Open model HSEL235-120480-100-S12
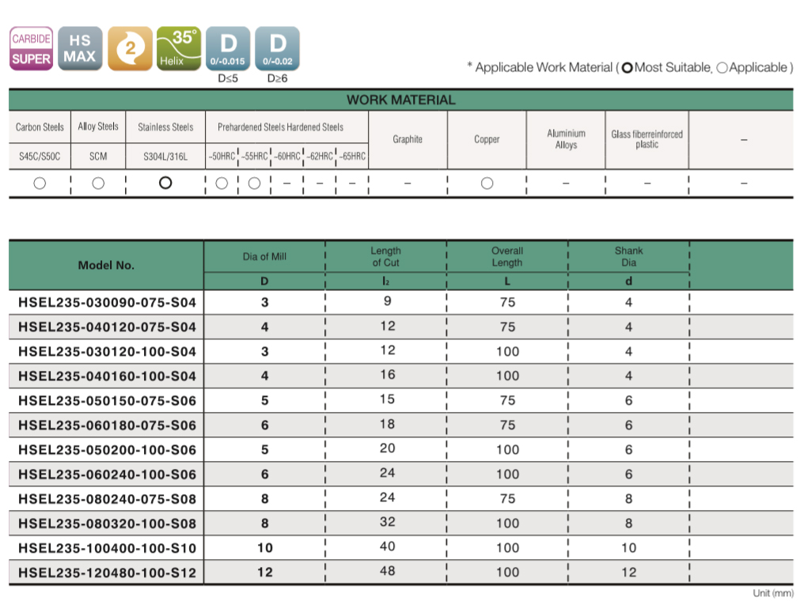The height and width of the screenshot is (601, 800). (x=107, y=573)
